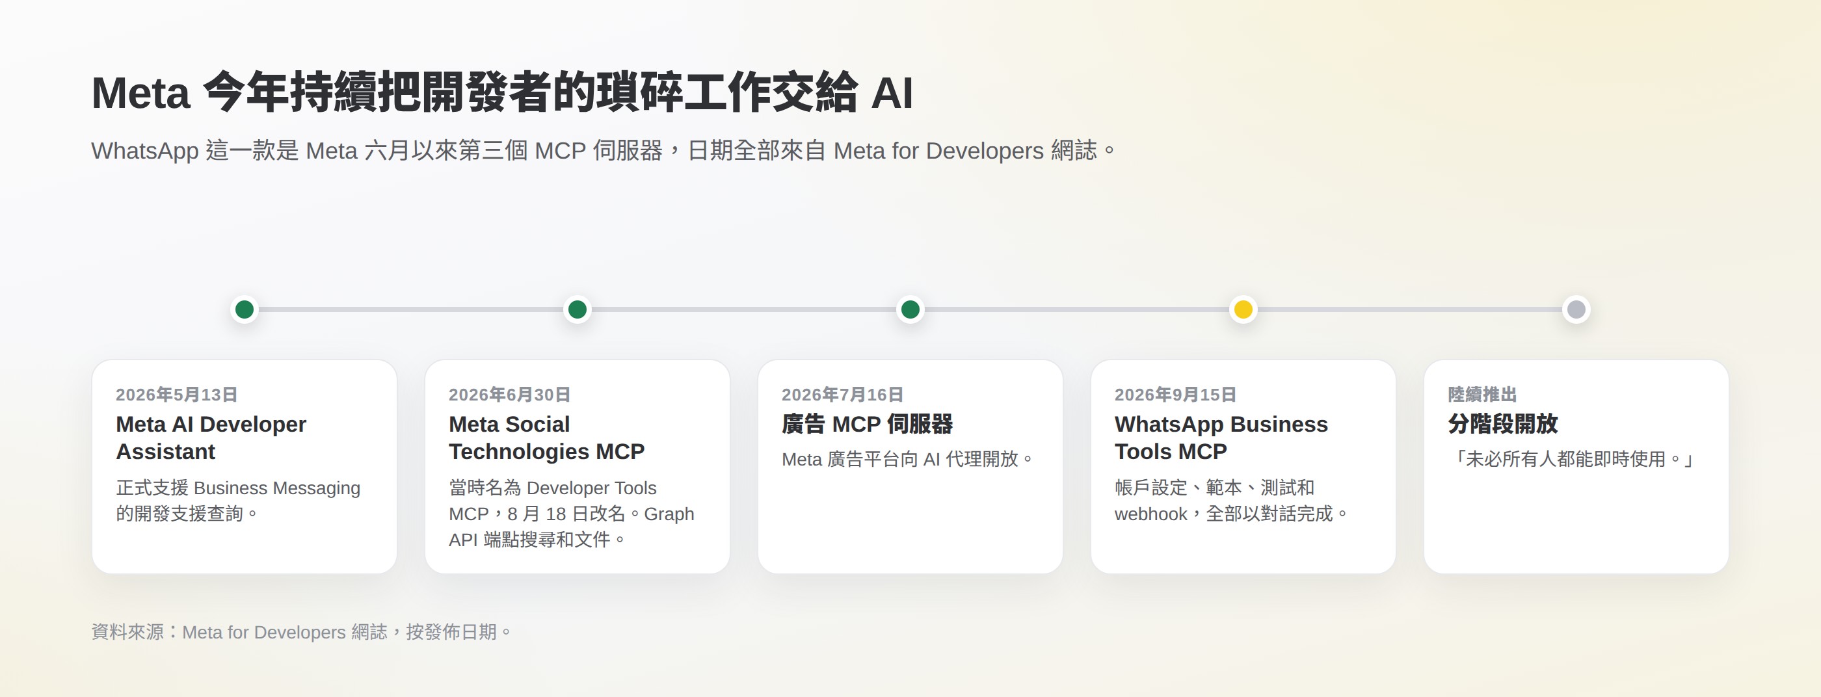The image size is (1821, 697).
Task: Select the Meta AI Developer Assistant card title
Action: click(x=211, y=438)
